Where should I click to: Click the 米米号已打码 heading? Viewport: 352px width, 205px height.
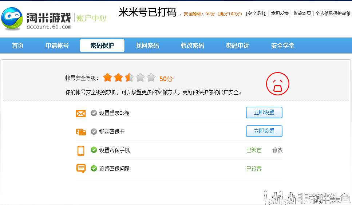tap(147, 12)
